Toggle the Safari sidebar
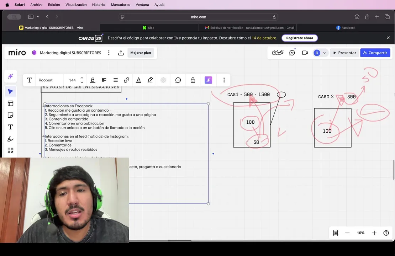 pyautogui.click(x=31, y=17)
